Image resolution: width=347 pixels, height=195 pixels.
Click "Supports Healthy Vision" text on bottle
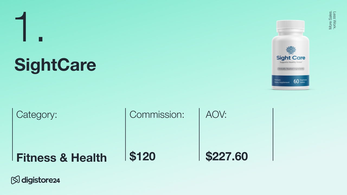291,63
